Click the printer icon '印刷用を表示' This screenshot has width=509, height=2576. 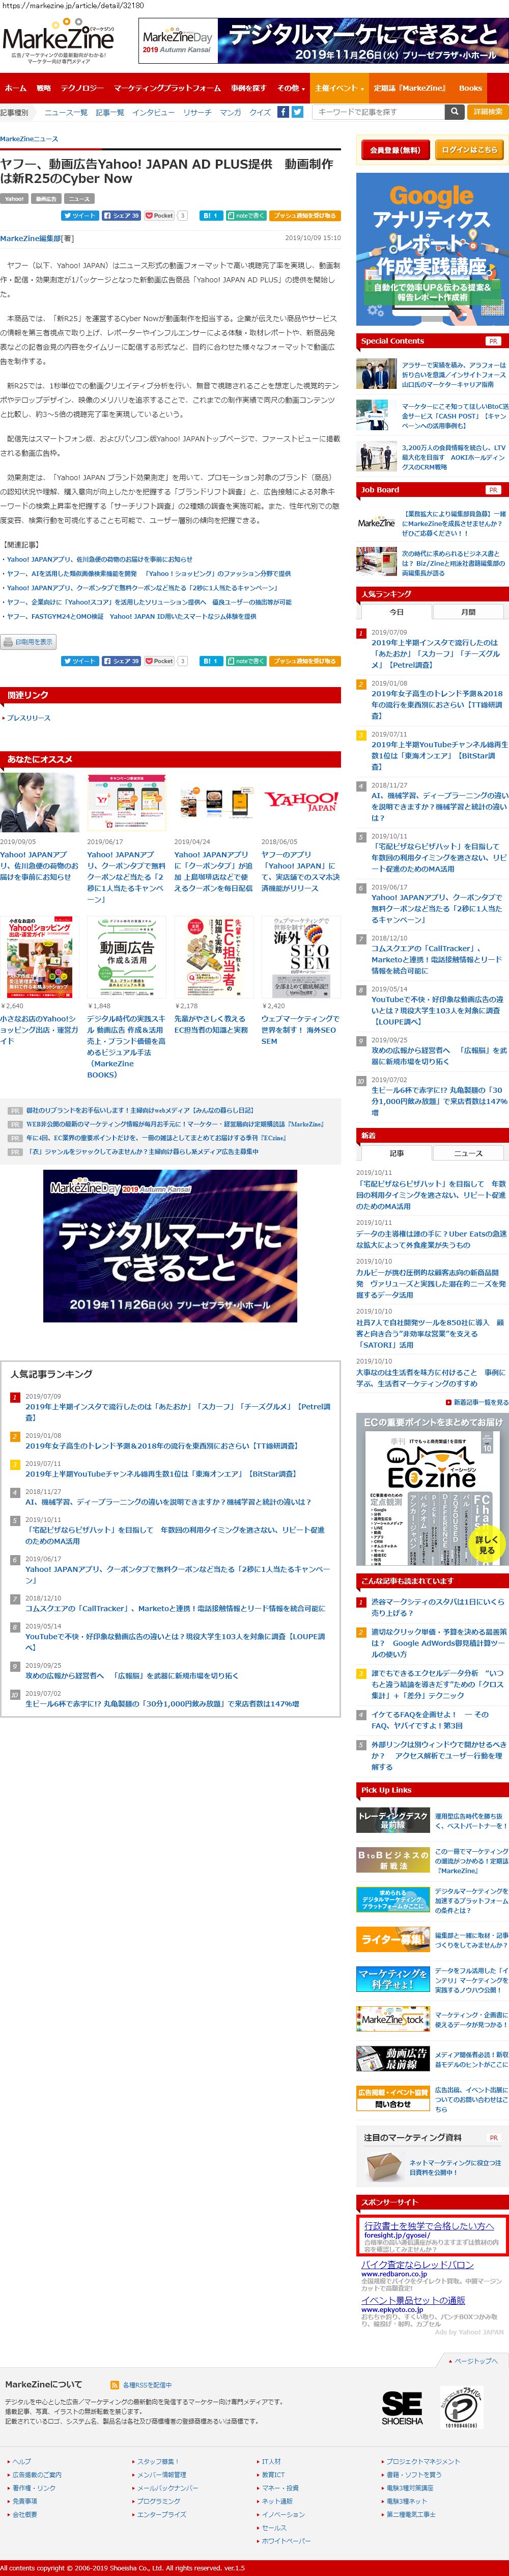(28, 642)
